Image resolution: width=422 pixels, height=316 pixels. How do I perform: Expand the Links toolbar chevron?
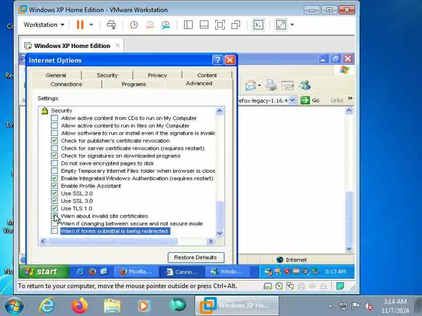pos(350,98)
